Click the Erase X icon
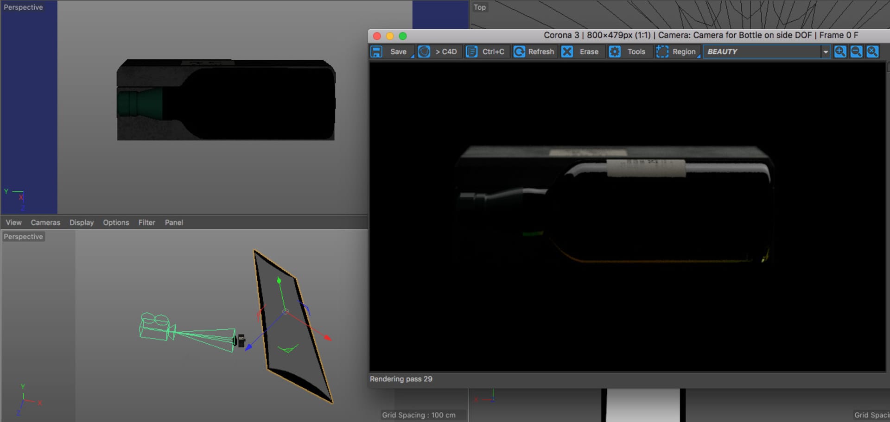This screenshot has width=890, height=422. click(x=567, y=51)
